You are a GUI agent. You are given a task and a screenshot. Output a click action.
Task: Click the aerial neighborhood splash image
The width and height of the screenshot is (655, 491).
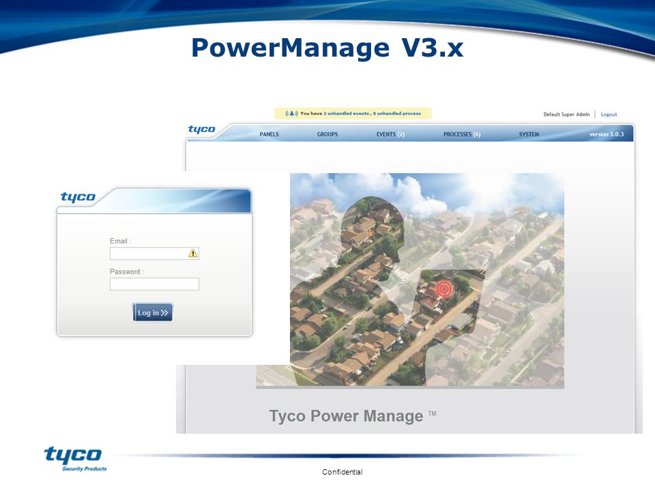pos(426,280)
